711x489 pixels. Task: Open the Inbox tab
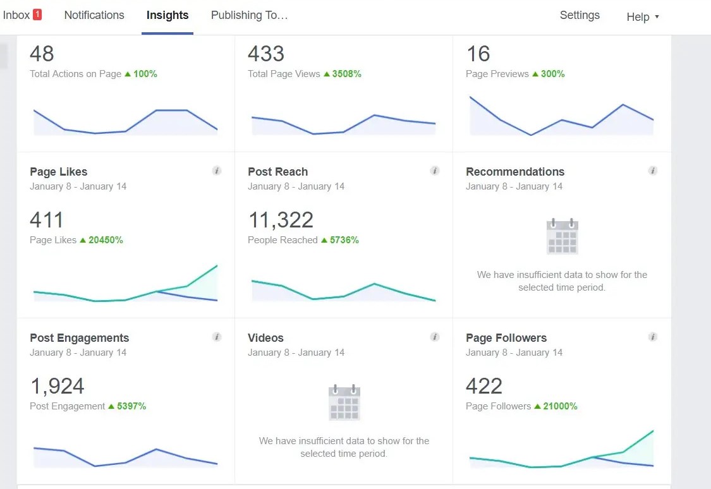pyautogui.click(x=16, y=15)
